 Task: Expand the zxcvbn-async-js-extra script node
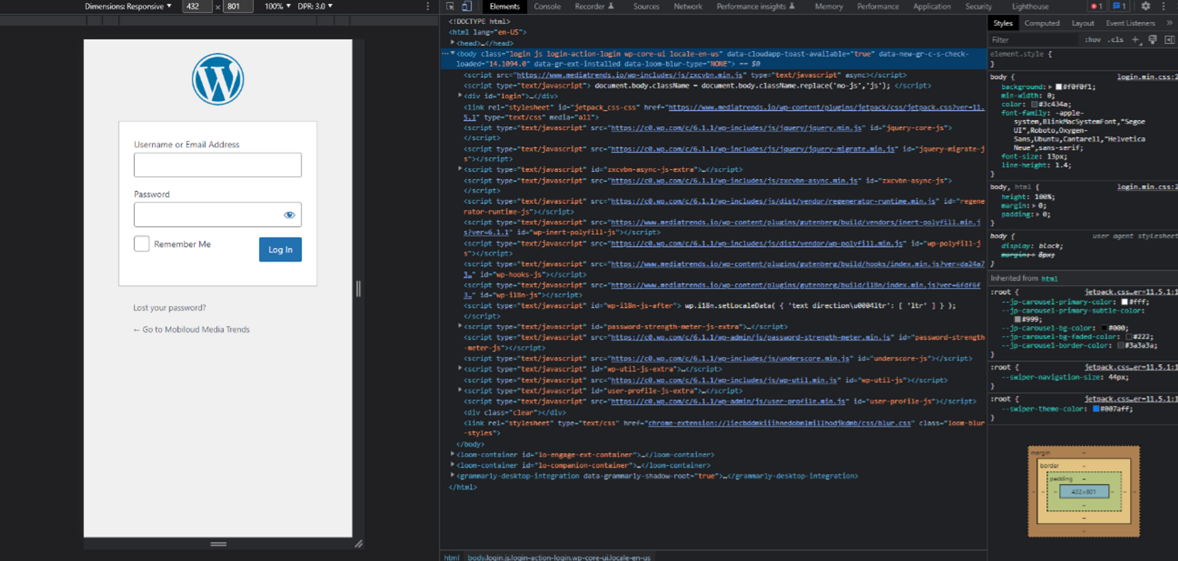pos(460,169)
